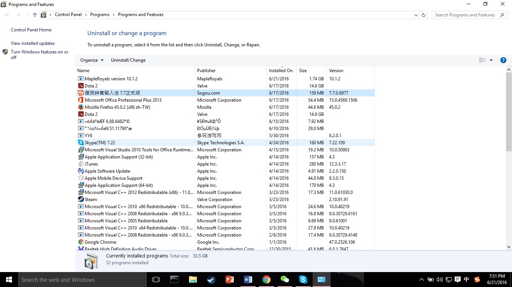Refresh the address bar view
The width and height of the screenshot is (512, 287).
(x=424, y=15)
